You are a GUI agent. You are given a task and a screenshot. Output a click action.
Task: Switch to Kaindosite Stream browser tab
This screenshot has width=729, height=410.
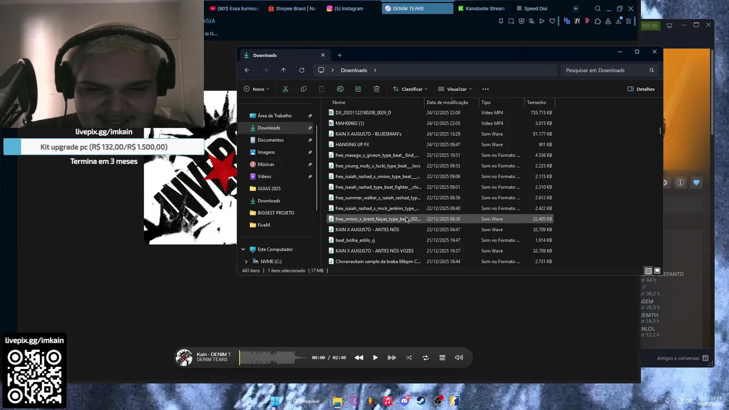[x=481, y=9]
